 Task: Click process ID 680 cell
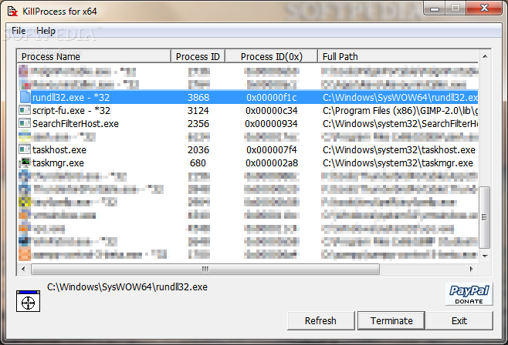click(x=198, y=162)
